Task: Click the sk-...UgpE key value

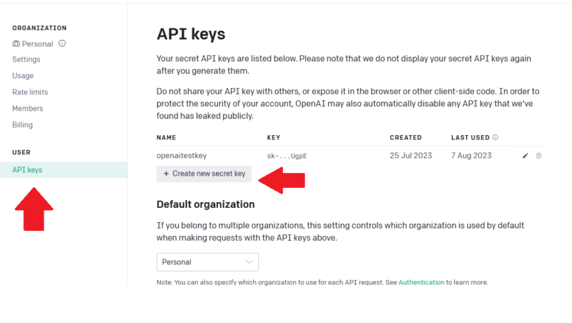Action: click(x=287, y=156)
